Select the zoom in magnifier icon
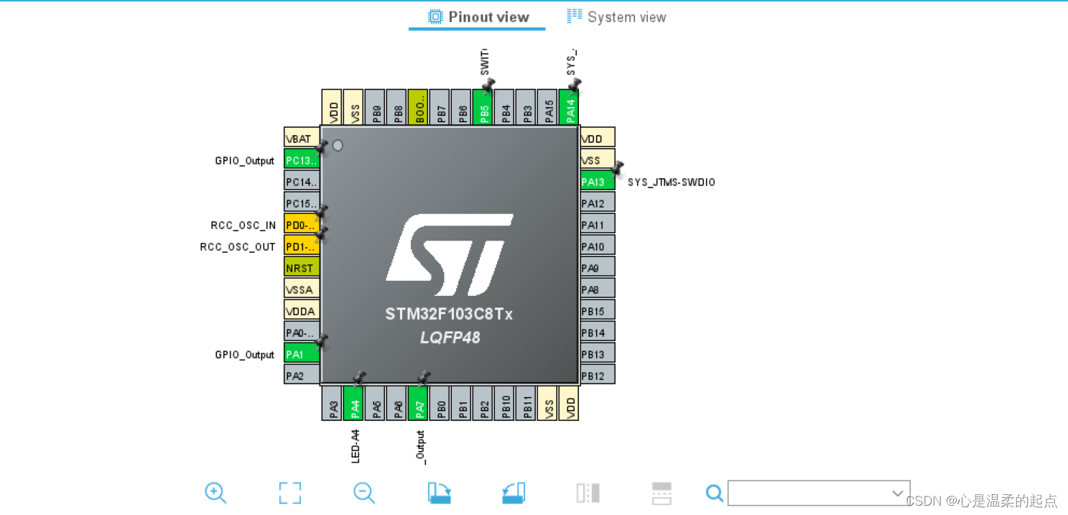The height and width of the screenshot is (515, 1068). (x=215, y=493)
